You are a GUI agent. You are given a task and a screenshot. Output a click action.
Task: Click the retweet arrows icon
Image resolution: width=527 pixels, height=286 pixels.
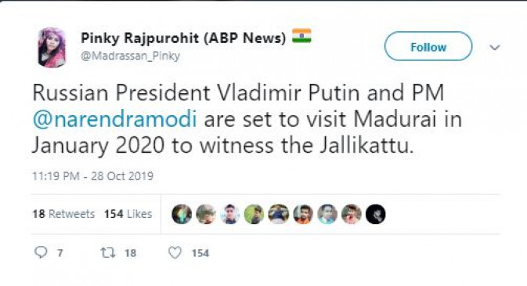pyautogui.click(x=108, y=252)
